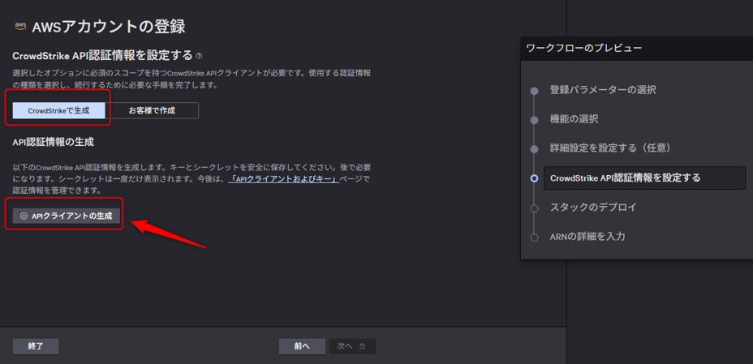Image resolution: width=753 pixels, height=364 pixels.
Task: Select the highlighted CrowdStrike API認証情報を設定する workflow step
Action: pos(625,178)
